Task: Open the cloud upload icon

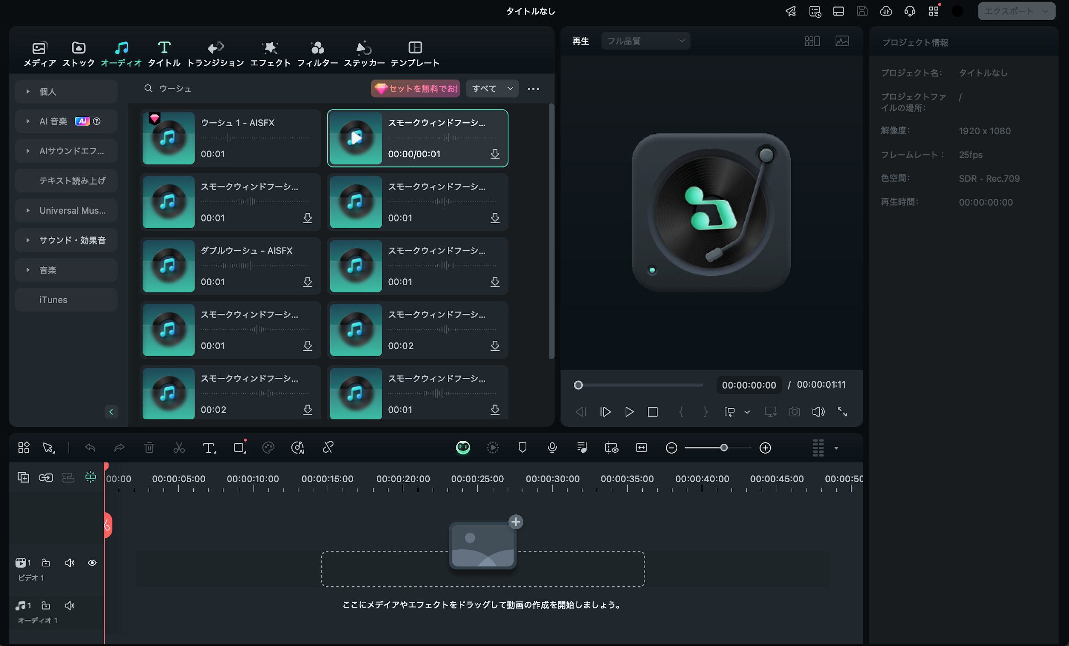Action: (x=886, y=11)
